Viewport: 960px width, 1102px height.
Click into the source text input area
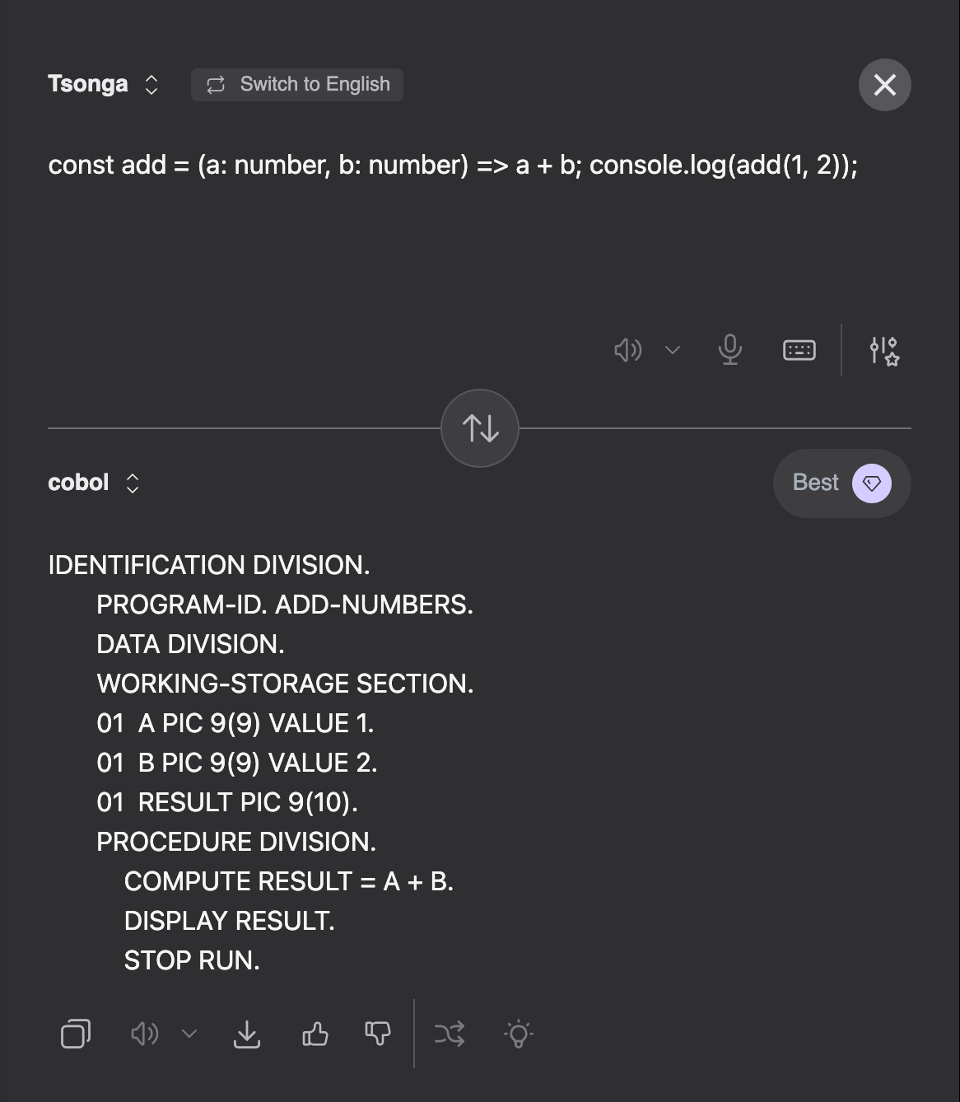click(x=453, y=231)
